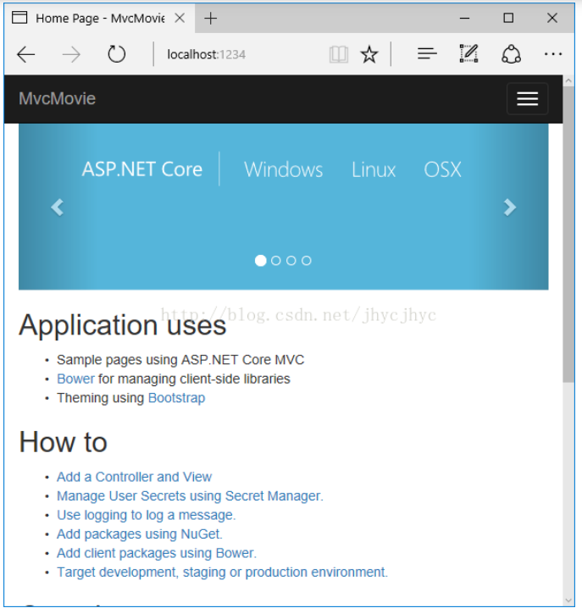The height and width of the screenshot is (608, 582).
Task: Click Sample pages using ASP.NET Core MVC text
Action: click(x=180, y=360)
